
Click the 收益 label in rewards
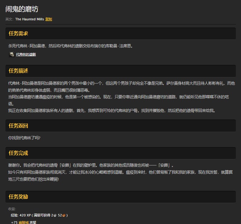pos(12,209)
